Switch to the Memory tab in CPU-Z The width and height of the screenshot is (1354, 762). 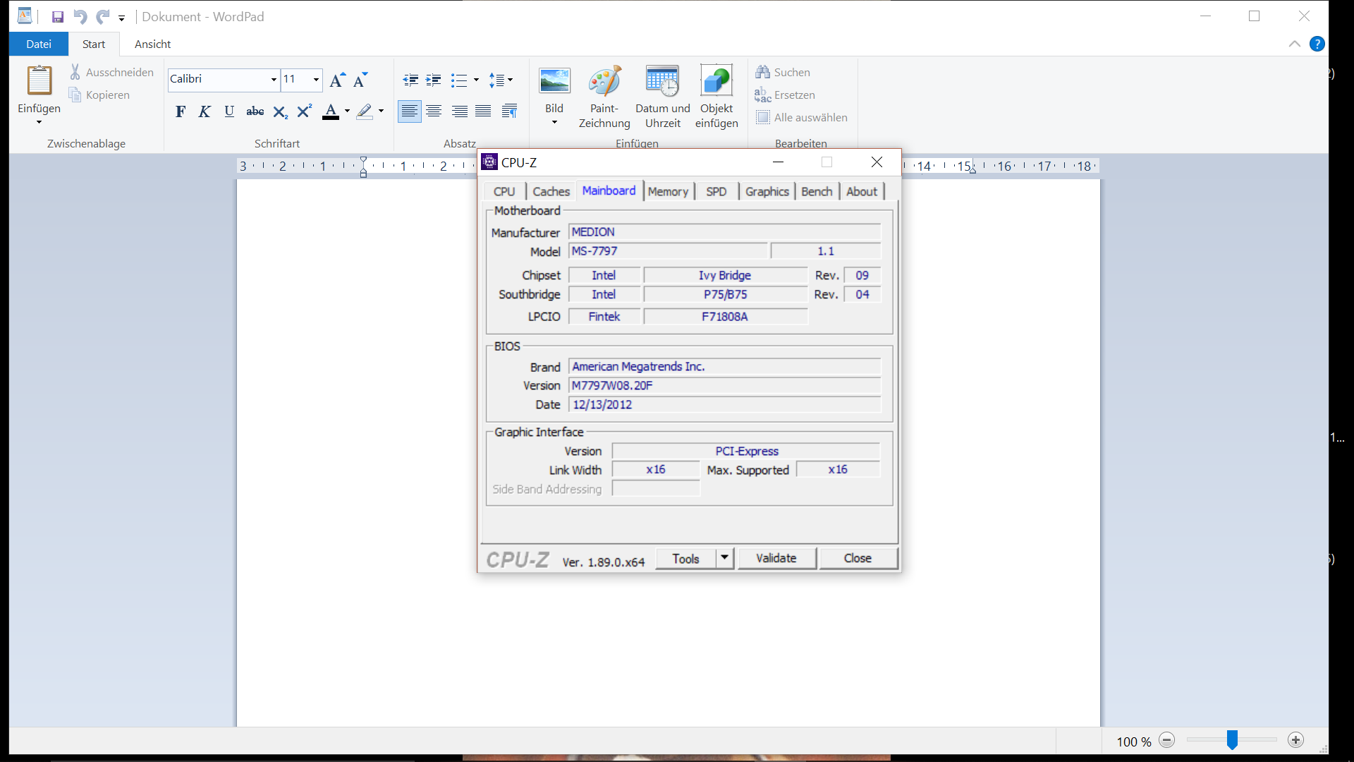(x=668, y=190)
